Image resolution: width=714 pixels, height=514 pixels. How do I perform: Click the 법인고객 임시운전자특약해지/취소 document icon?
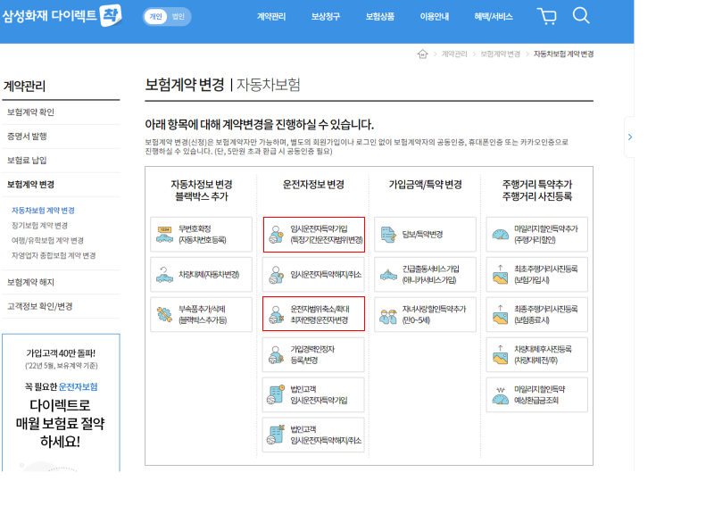pos(276,435)
